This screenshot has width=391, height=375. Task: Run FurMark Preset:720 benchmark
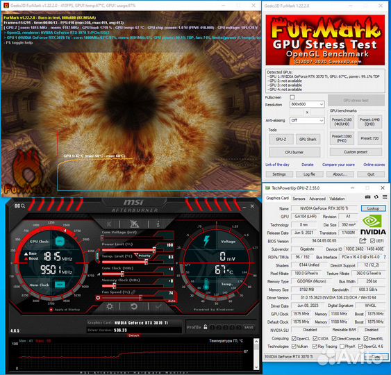(369, 138)
